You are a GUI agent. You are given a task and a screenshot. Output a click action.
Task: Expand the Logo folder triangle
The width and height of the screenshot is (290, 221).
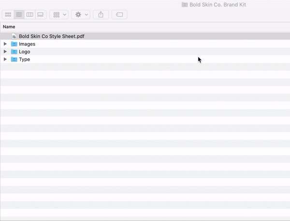tap(5, 51)
